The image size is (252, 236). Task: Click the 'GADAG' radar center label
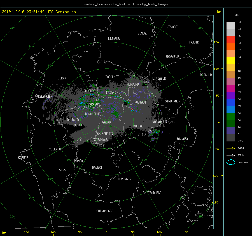(x=106, y=122)
